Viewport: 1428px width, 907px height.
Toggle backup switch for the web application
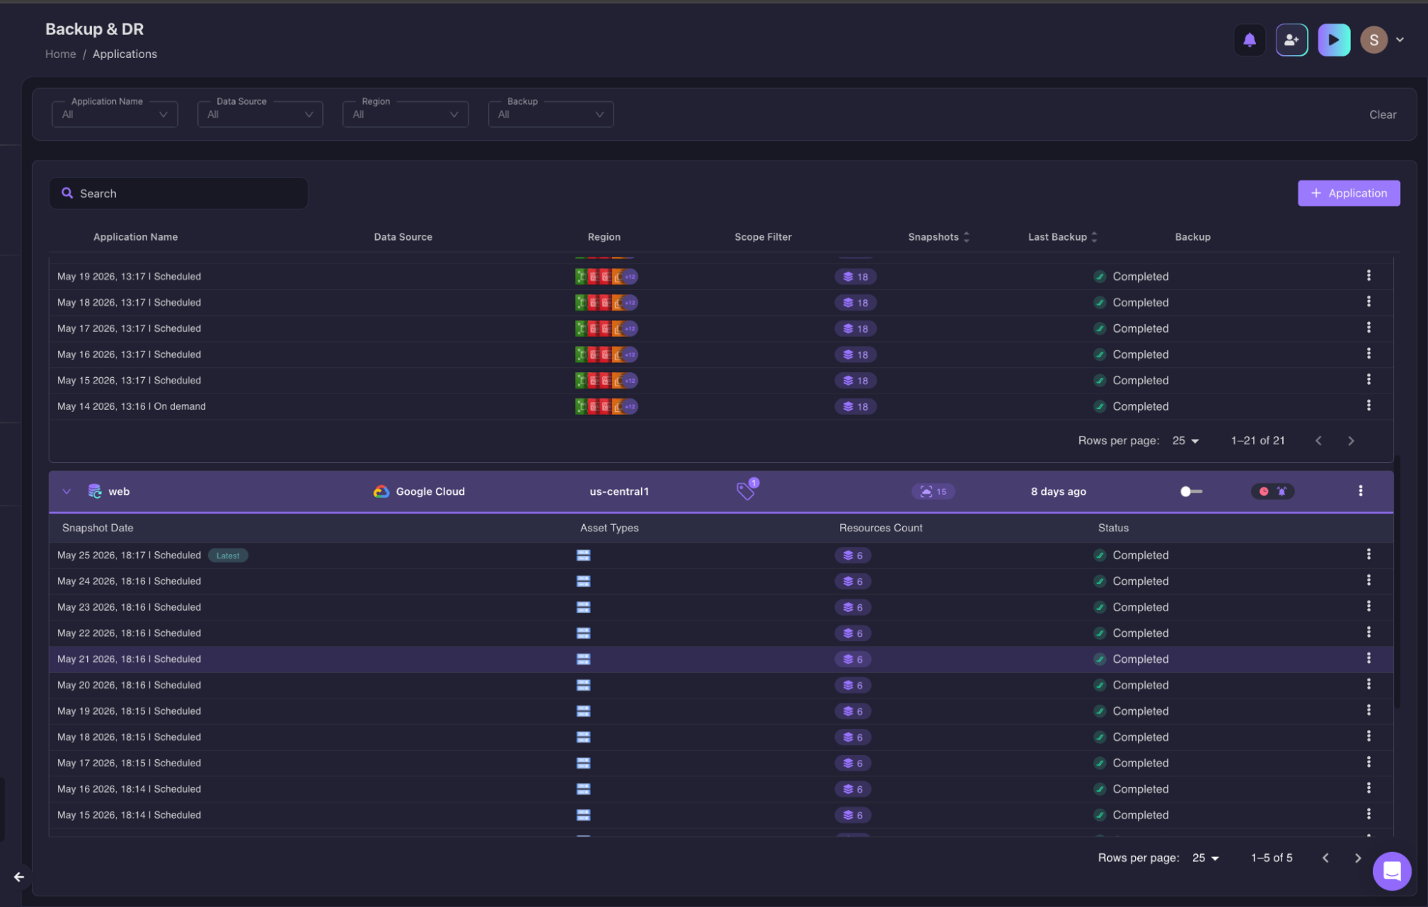pos(1191,491)
